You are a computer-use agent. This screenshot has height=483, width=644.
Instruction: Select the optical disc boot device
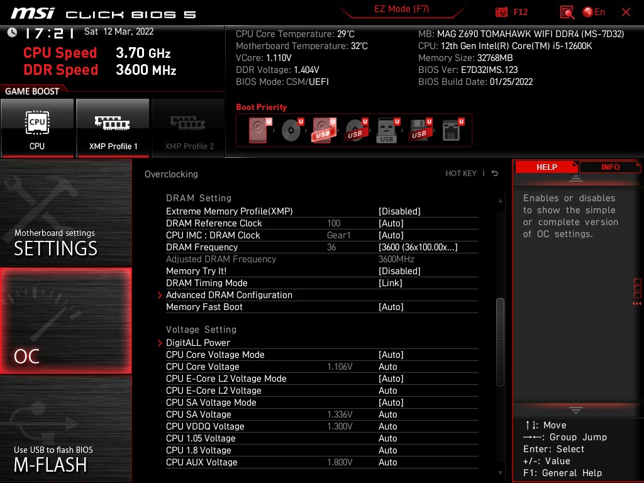[x=292, y=130]
